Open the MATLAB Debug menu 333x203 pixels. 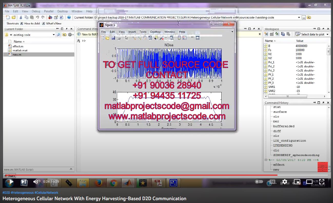36,11
